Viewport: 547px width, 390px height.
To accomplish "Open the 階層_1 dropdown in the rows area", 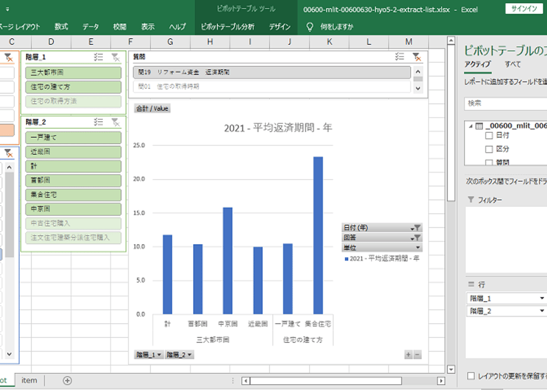I will [x=542, y=298].
